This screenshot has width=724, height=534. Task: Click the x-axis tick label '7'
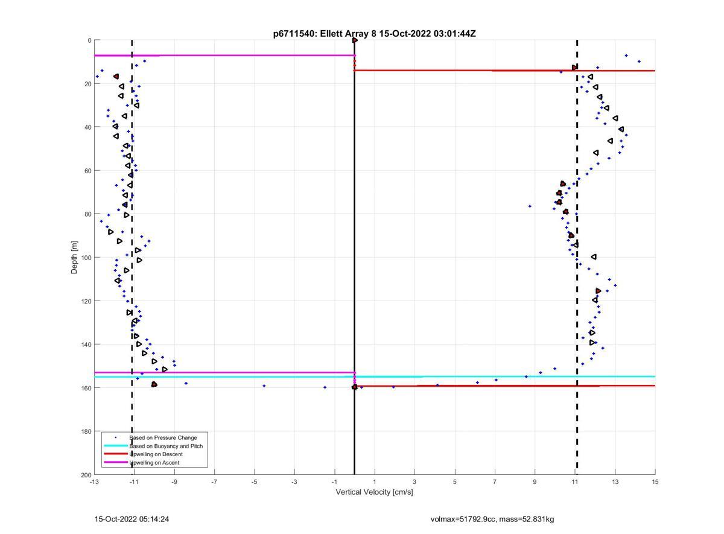[x=495, y=482]
